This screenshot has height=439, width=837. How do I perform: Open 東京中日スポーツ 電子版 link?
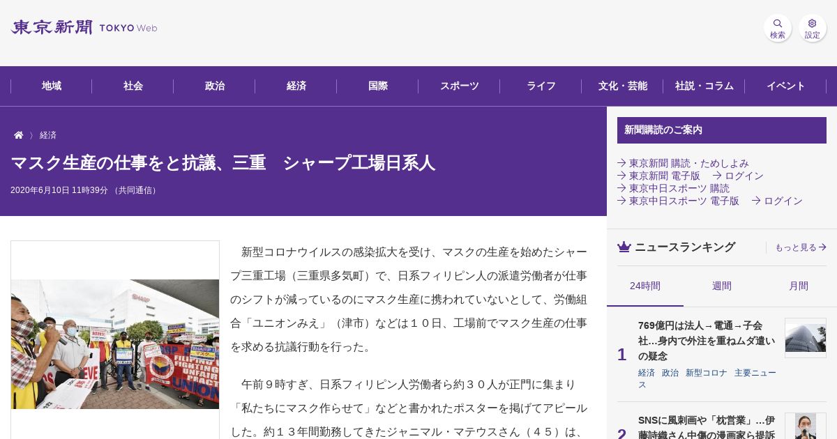pyautogui.click(x=678, y=201)
